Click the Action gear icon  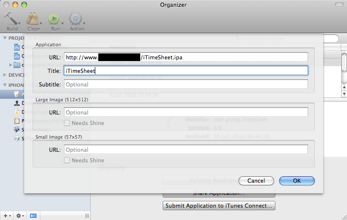tap(75, 18)
